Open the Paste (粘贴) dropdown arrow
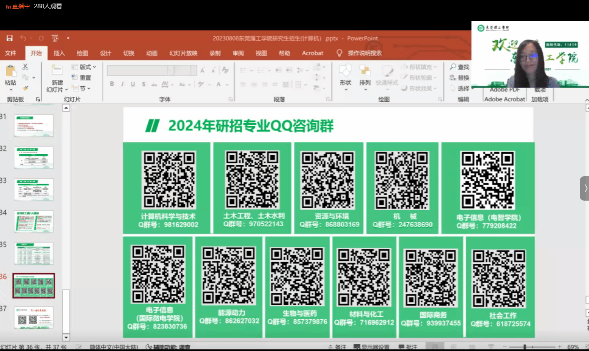This screenshot has height=351, width=589. click(x=11, y=90)
